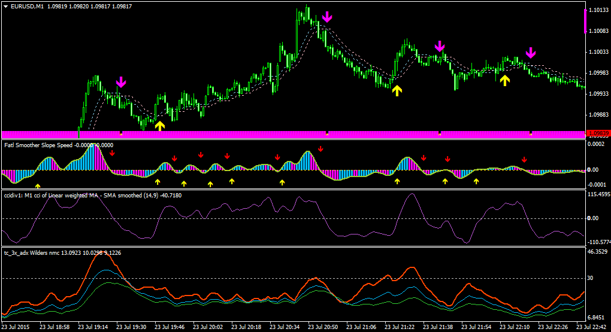
Task: Click the 23 Jul 19:46 time label
Action: coord(170,327)
